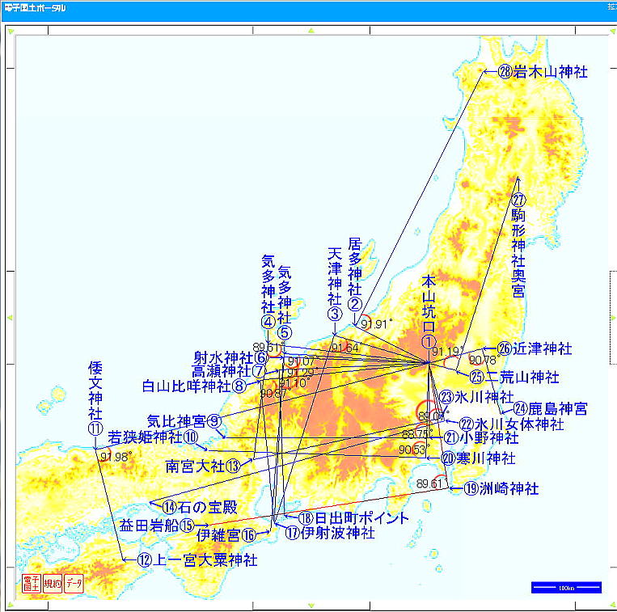Select the ㉘岩木山神社 map label
This screenshot has height=612, width=617.
point(543,72)
